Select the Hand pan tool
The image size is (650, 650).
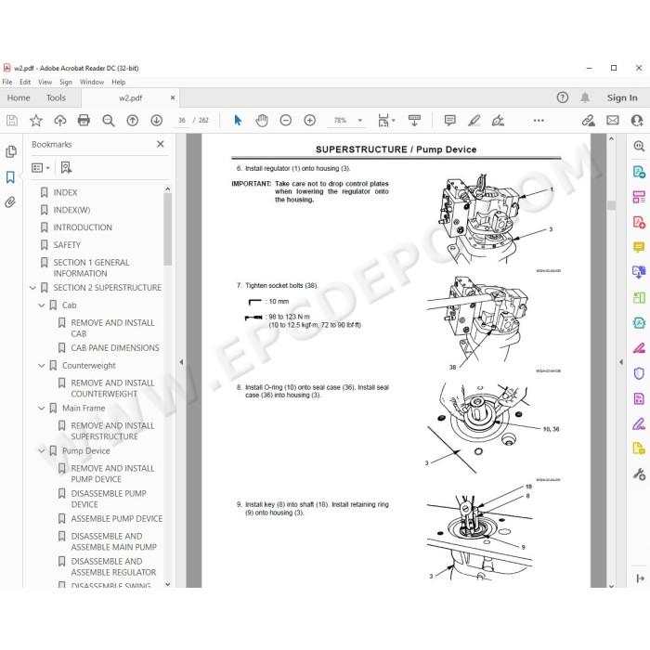pos(262,120)
